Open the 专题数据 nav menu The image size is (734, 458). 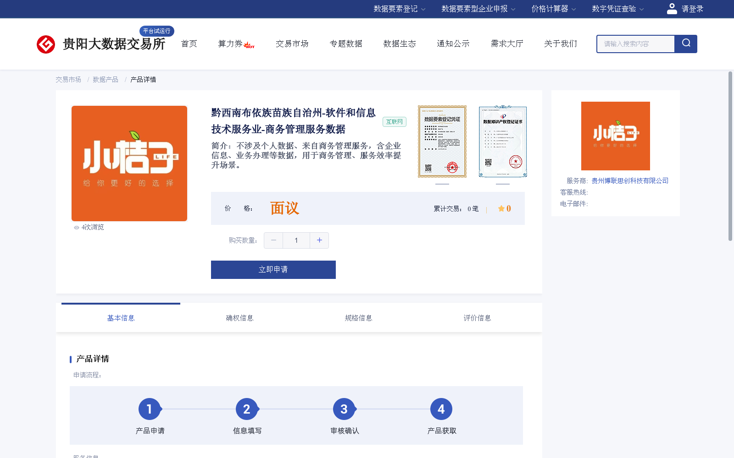pyautogui.click(x=346, y=44)
